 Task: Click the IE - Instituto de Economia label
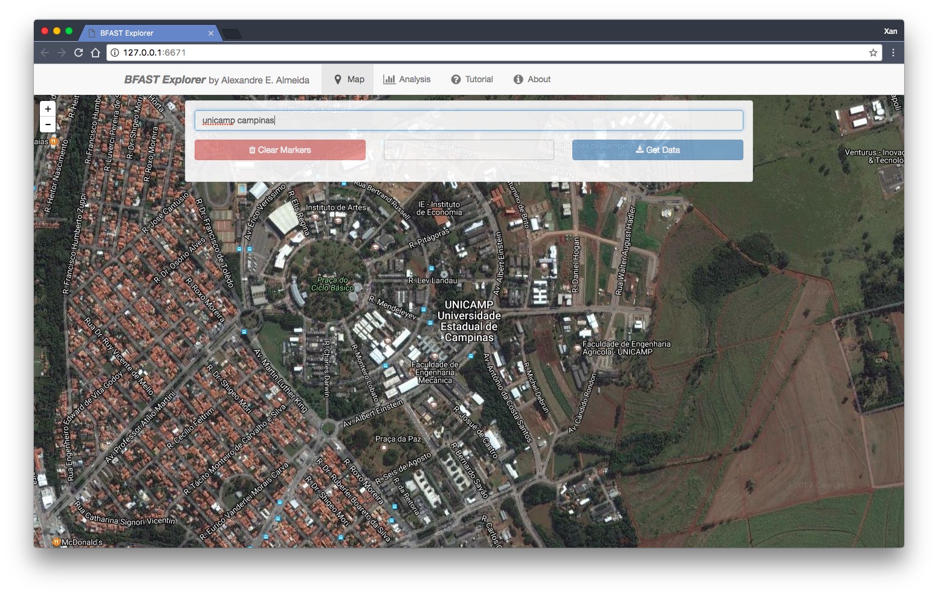[x=439, y=209]
